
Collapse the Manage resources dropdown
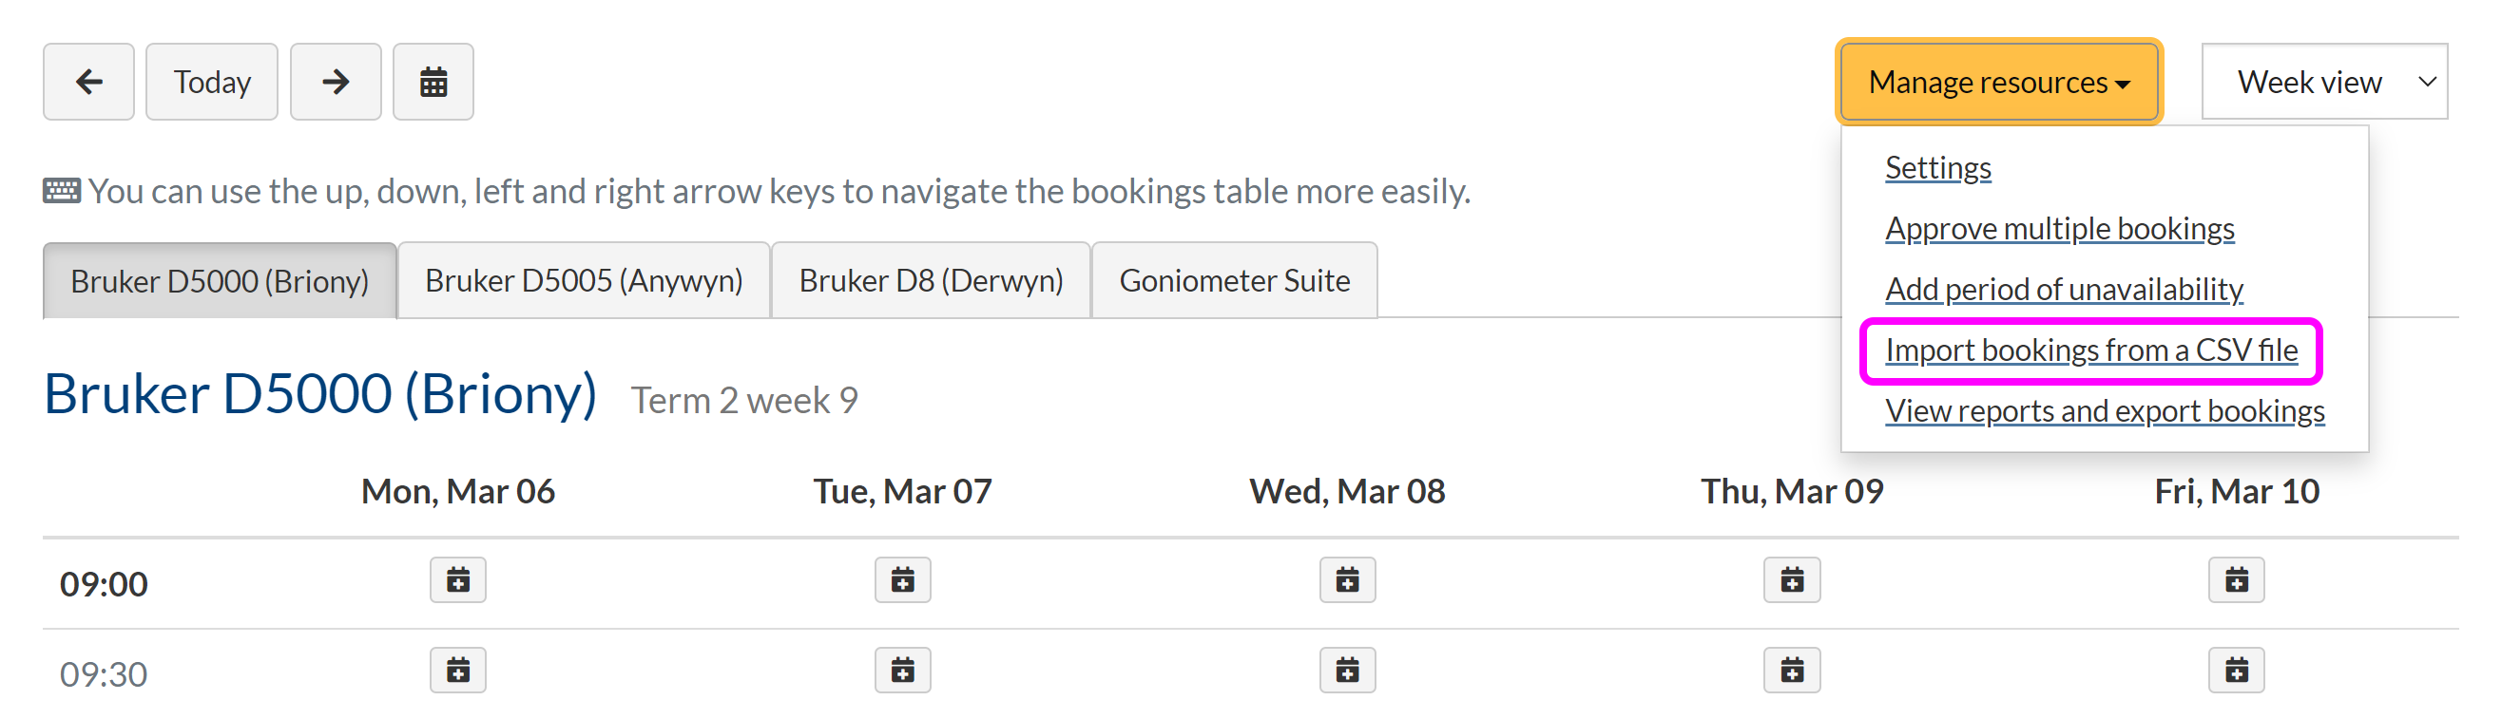coord(1999,82)
